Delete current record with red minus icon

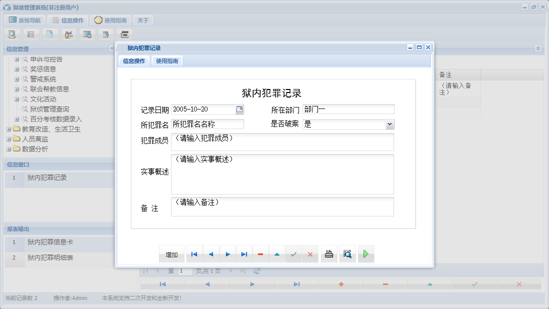point(260,254)
